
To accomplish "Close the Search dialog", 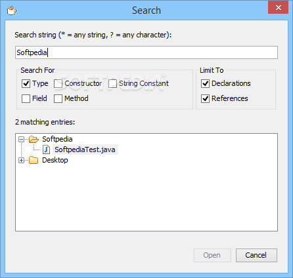I will pyautogui.click(x=278, y=8).
